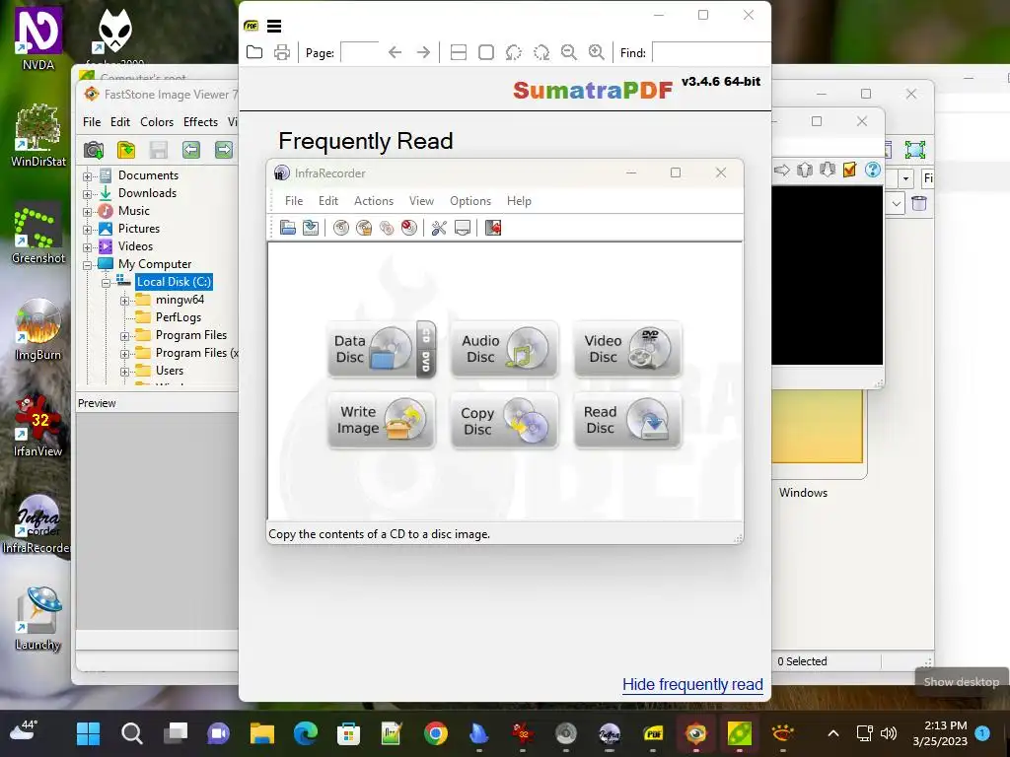1010x757 pixels.
Task: Expand the Documents tree node
Action: (x=87, y=175)
